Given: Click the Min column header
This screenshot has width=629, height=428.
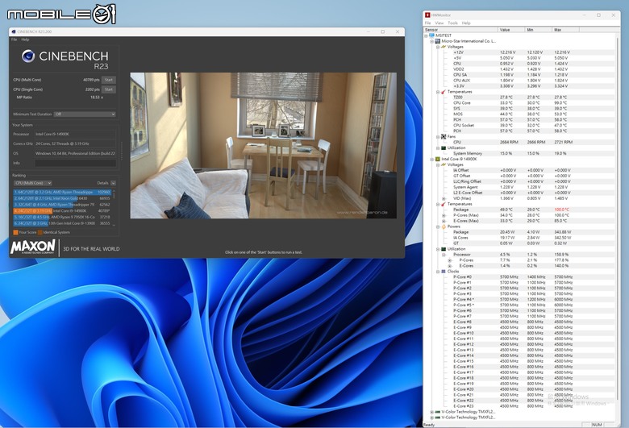Looking at the screenshot, I should [x=538, y=30].
